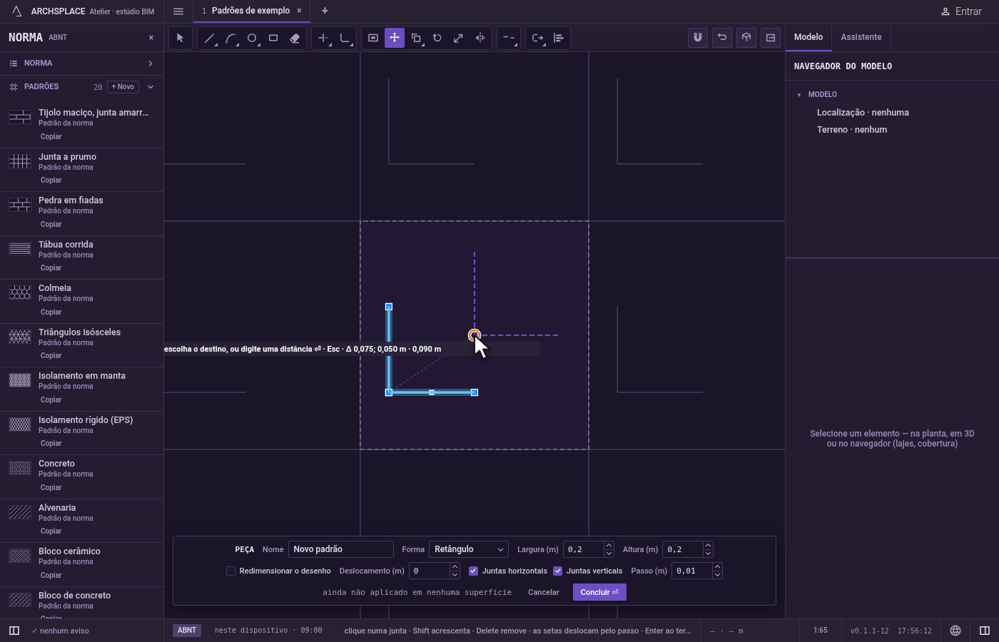This screenshot has width=999, height=642.
Task: Select the arrow pointer tool
Action: coord(181,38)
